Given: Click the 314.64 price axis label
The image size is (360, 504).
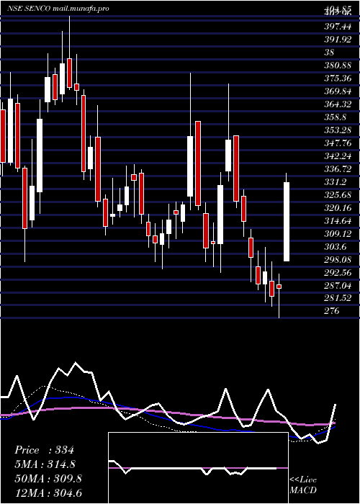Looking at the screenshot, I should click(338, 221).
